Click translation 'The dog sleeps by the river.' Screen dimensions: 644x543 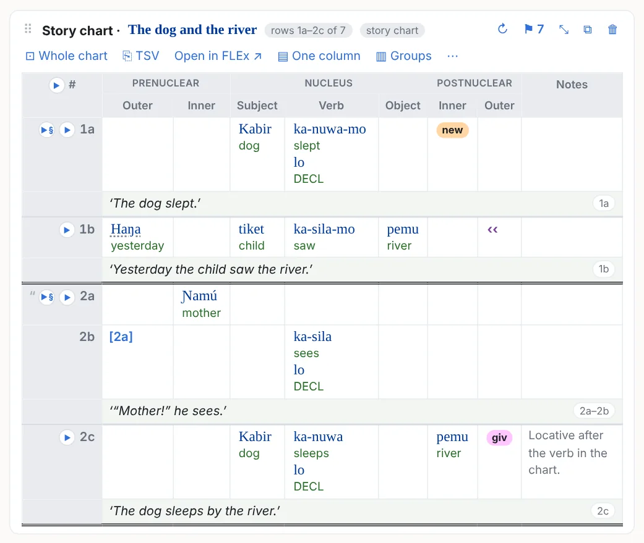tap(195, 511)
